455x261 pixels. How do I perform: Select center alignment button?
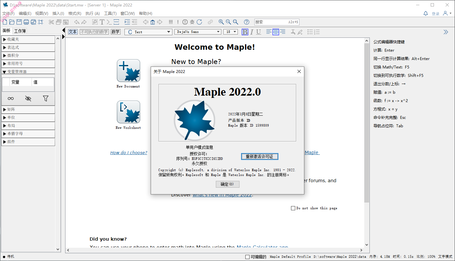(276, 32)
